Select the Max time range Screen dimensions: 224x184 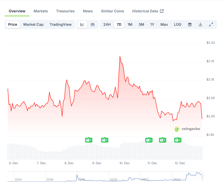point(164,24)
